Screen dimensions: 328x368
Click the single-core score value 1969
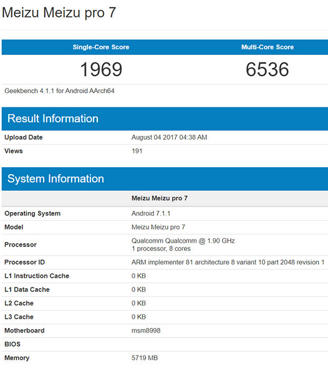(x=101, y=69)
